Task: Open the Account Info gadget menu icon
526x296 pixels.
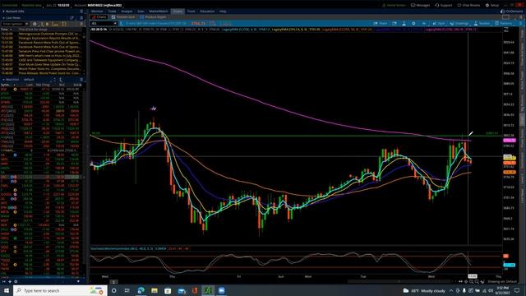Action: (81, 11)
